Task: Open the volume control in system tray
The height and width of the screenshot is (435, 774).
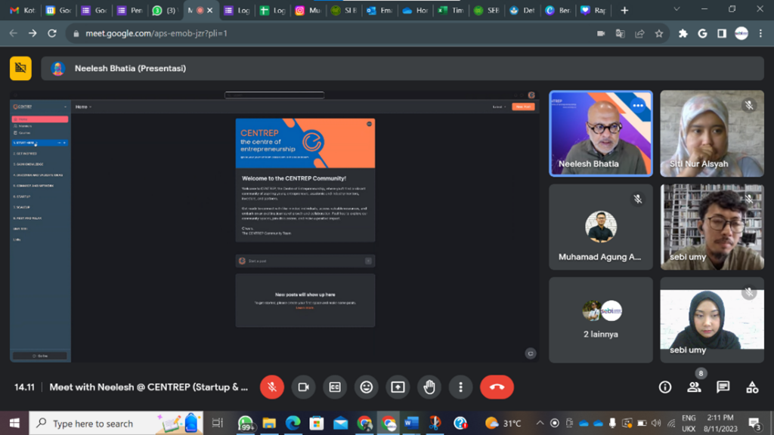Action: [656, 423]
